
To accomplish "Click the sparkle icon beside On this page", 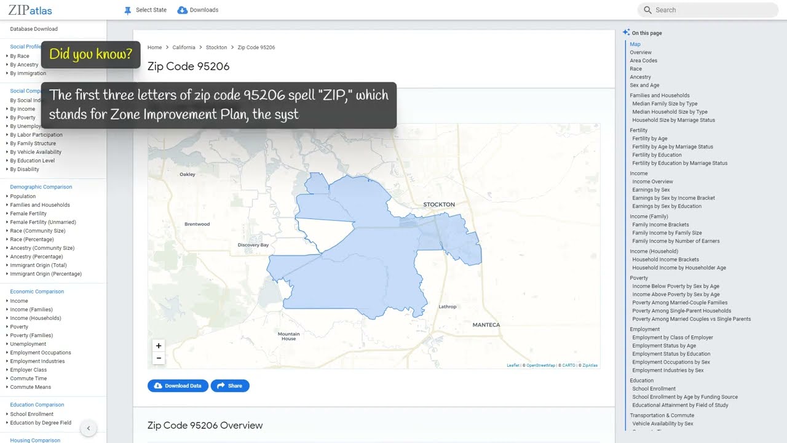I will tap(626, 33).
